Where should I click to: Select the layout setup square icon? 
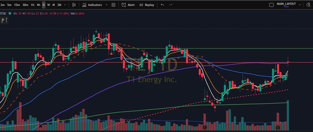click(x=271, y=5)
